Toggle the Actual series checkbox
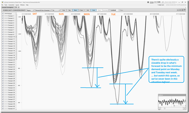The image size is (189, 113). (x=3, y=14)
